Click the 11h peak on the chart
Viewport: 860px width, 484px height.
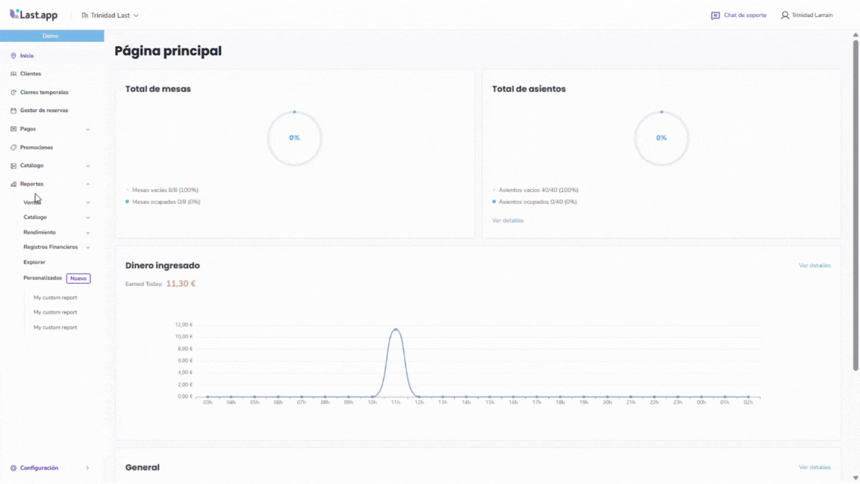(x=396, y=329)
